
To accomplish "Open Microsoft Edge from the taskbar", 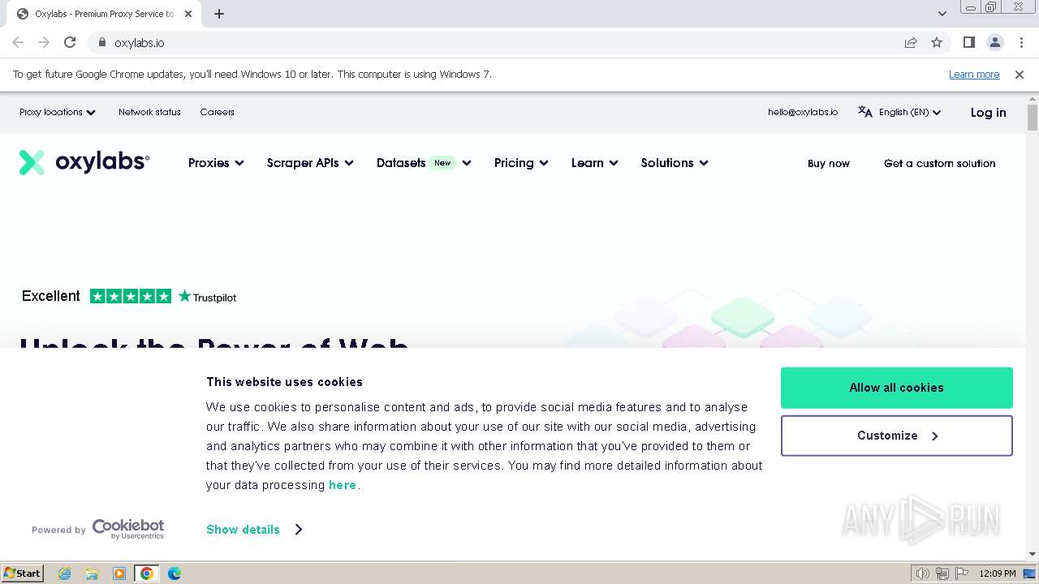I will click(175, 573).
